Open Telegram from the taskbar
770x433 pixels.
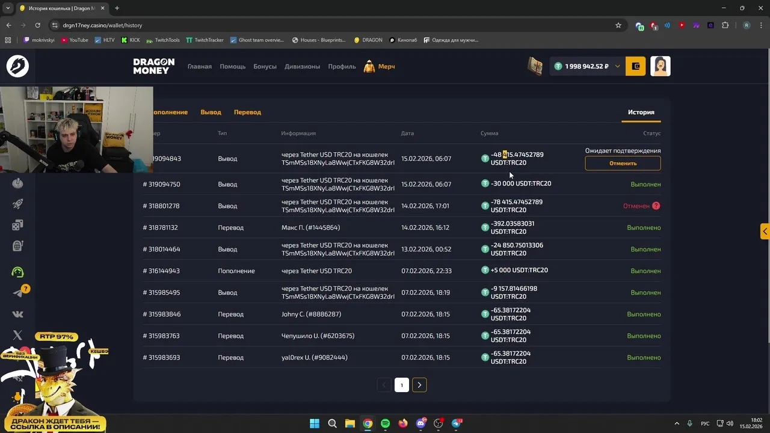click(456, 423)
